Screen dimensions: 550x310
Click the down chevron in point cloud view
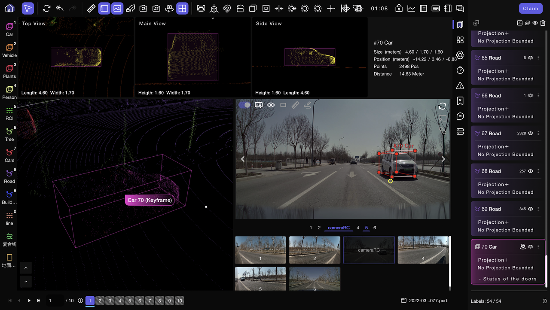(25, 282)
